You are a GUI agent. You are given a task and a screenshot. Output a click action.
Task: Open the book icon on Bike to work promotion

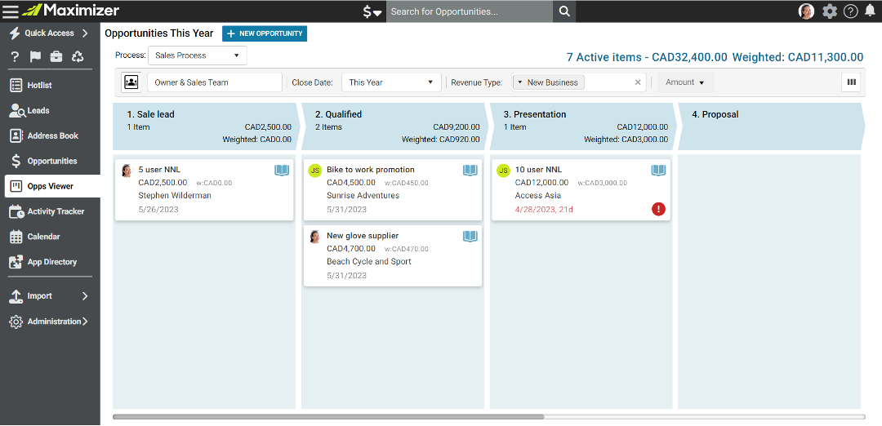[x=470, y=171]
